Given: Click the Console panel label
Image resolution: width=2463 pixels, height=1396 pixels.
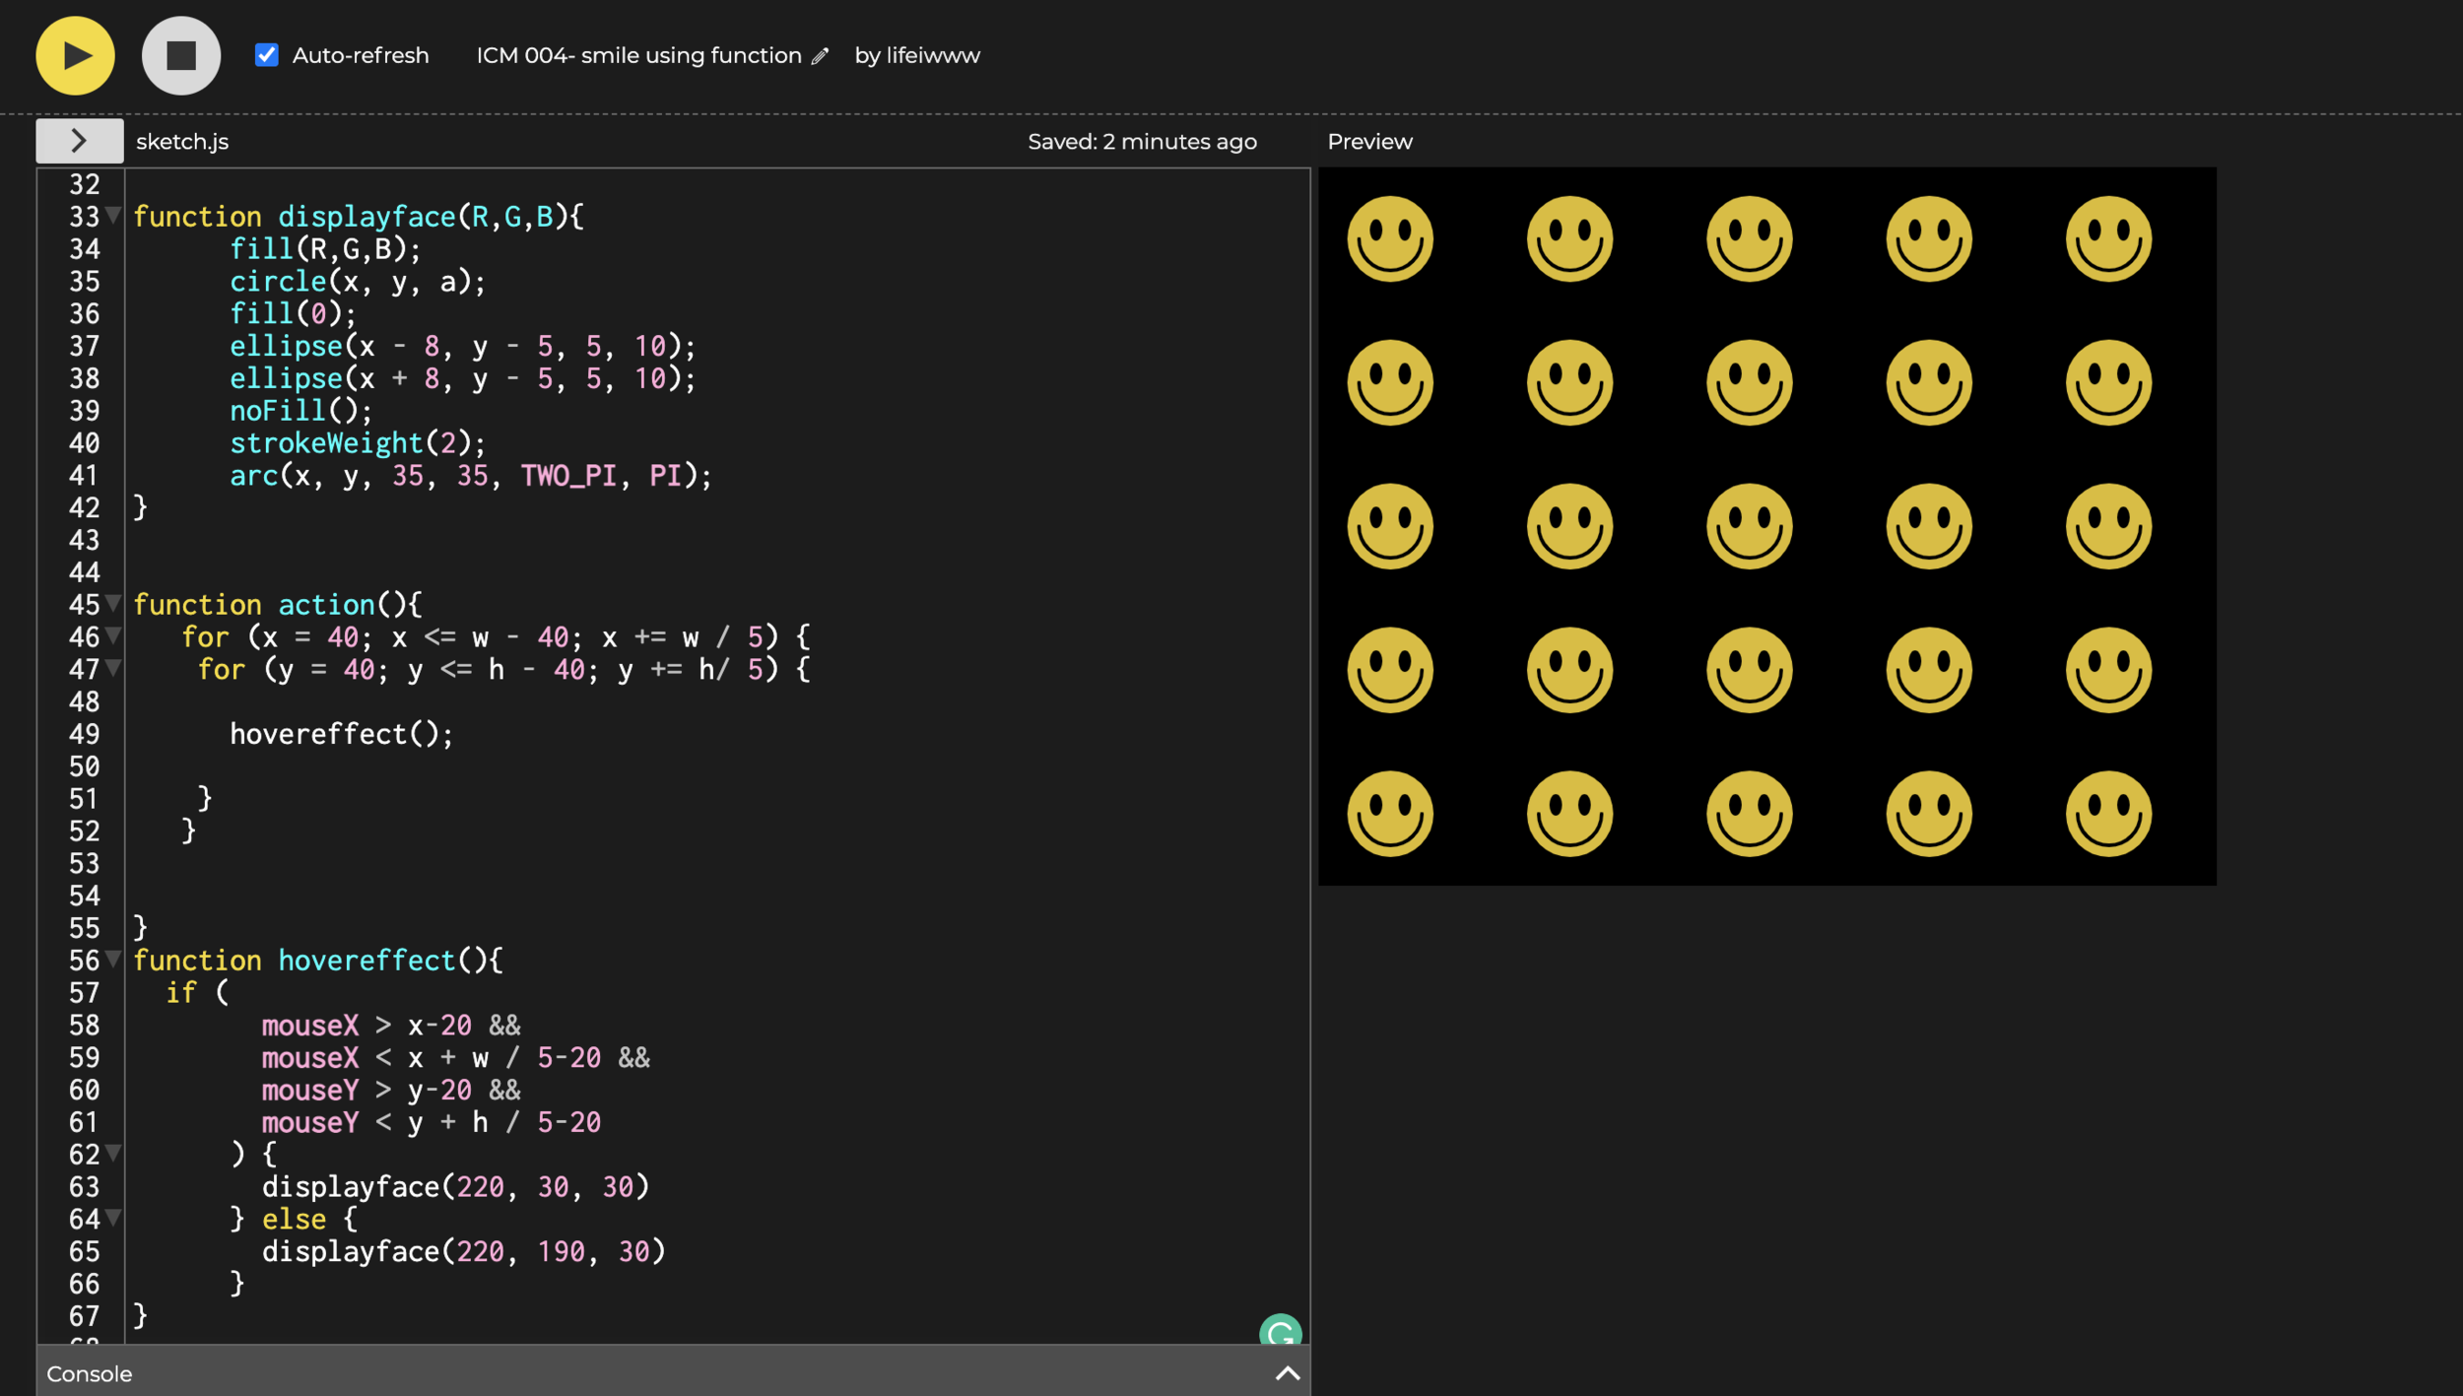Looking at the screenshot, I should [89, 1373].
